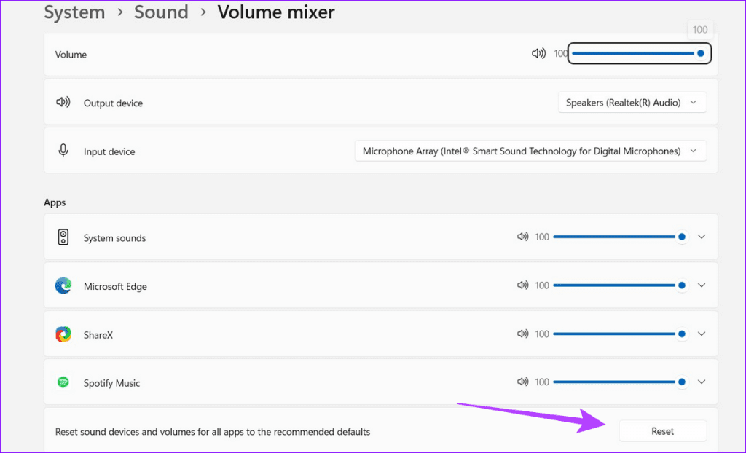Expand the Spotify Music row

(x=702, y=382)
